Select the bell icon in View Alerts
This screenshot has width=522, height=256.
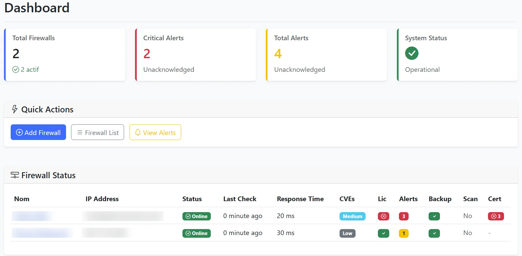click(138, 132)
